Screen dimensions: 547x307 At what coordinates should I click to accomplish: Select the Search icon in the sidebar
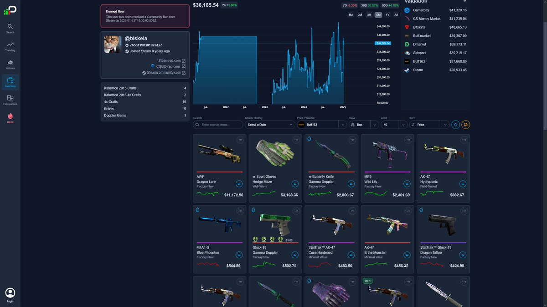[x=10, y=27]
